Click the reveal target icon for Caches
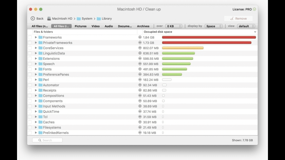Image resolution: width=285 pixels, height=160 pixels. [140, 122]
